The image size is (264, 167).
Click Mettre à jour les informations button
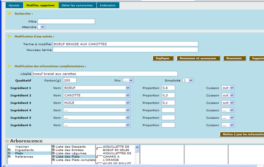point(242,134)
